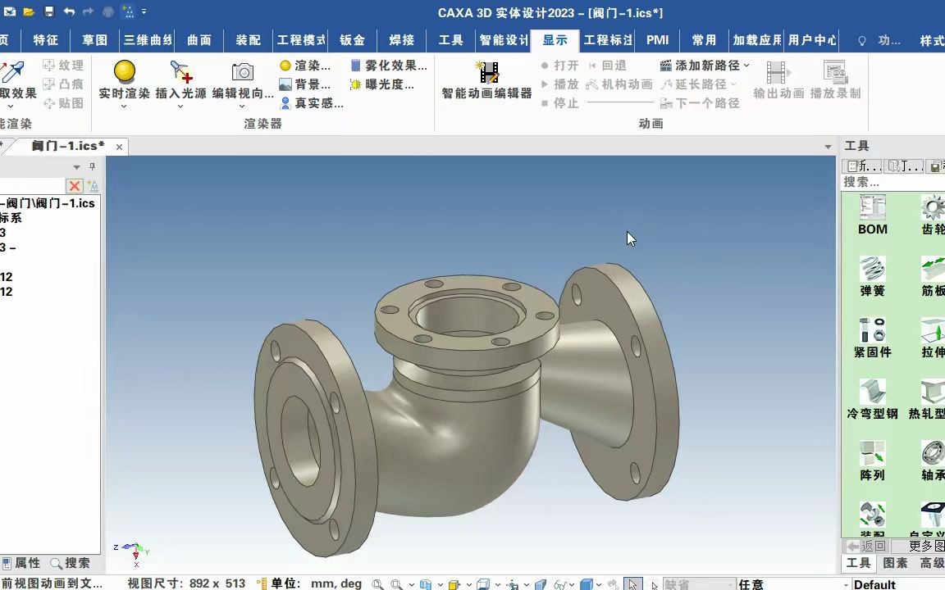This screenshot has height=590, width=945.
Task: Expand the 编辑视向 dropdown arrow
Action: click(242, 107)
